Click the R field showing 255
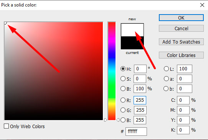This screenshot has height=140, width=208. 140,100
